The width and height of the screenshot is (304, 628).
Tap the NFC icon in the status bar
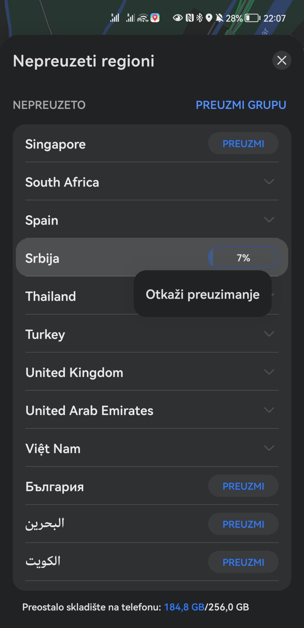pos(190,18)
